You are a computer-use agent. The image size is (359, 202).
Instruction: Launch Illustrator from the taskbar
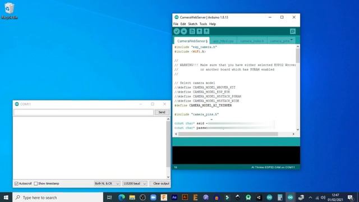[x=185, y=198]
